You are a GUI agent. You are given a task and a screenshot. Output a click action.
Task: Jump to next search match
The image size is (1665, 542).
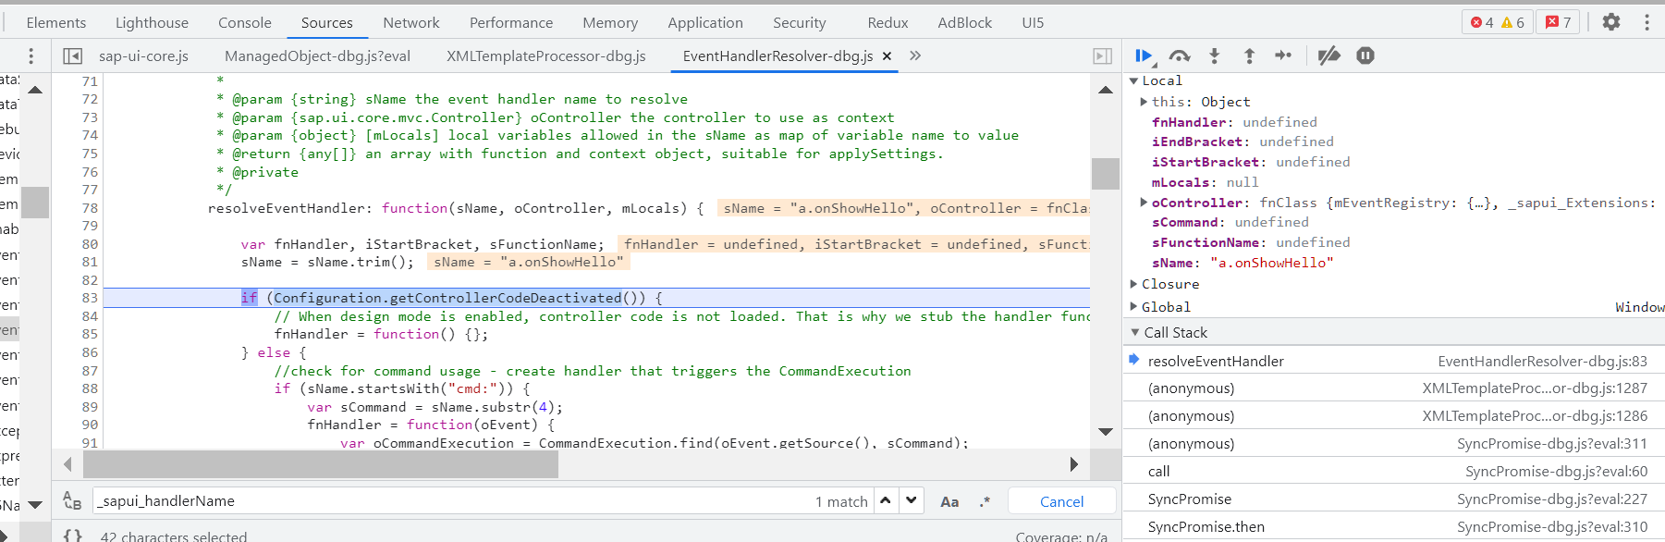point(912,500)
